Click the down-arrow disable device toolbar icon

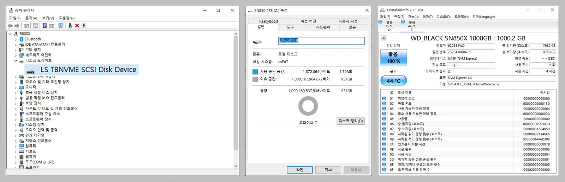click(84, 26)
